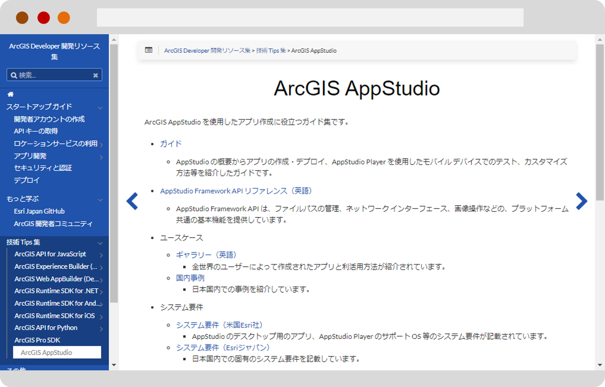This screenshot has height=387, width=605.
Task: Click the magnifier icon in search box
Action: click(x=14, y=75)
